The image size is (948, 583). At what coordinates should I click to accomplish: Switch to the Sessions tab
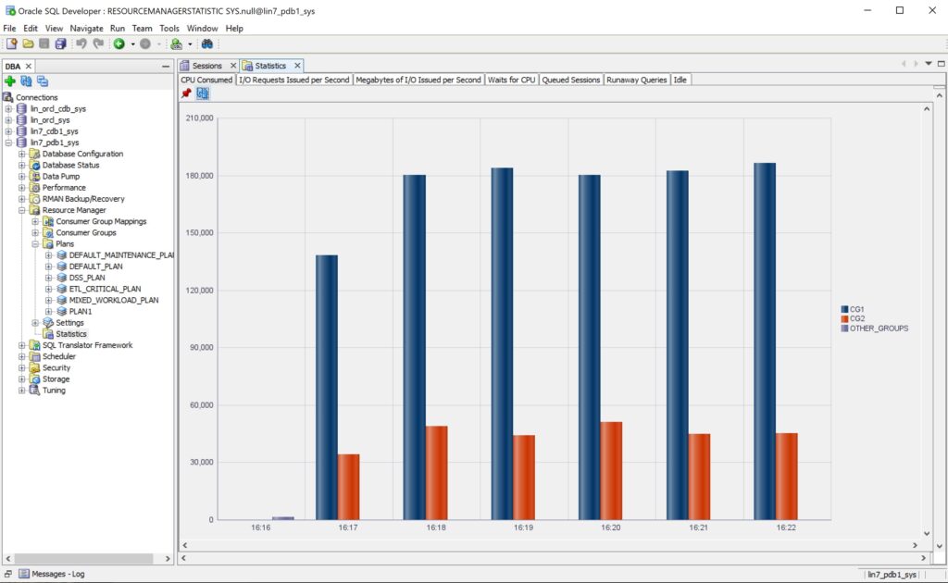pos(206,66)
